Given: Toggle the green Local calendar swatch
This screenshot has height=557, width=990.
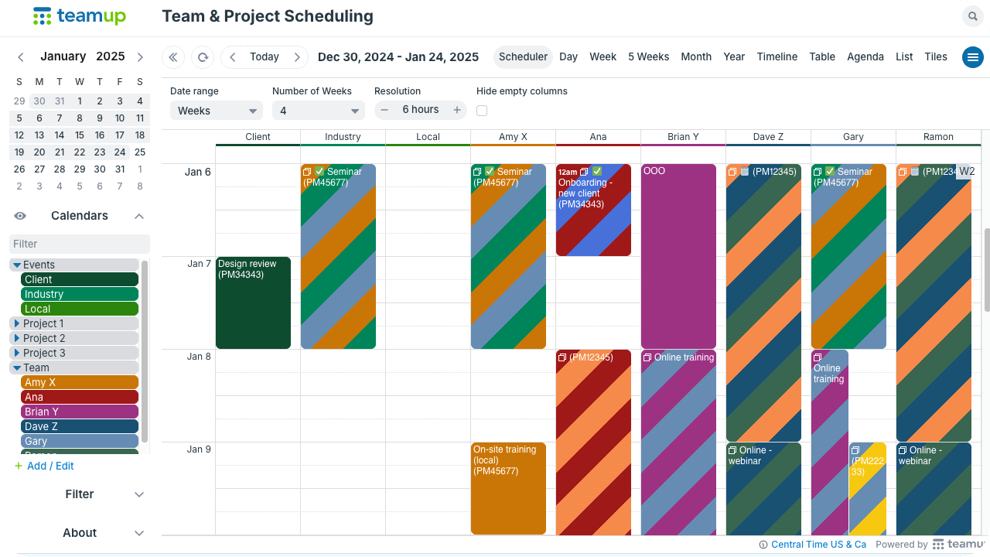Looking at the screenshot, I should [x=80, y=309].
